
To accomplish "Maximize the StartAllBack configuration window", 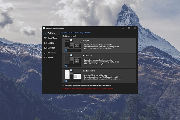I will point(129,28).
